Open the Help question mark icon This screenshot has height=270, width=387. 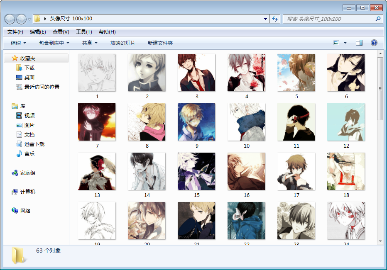click(x=374, y=43)
